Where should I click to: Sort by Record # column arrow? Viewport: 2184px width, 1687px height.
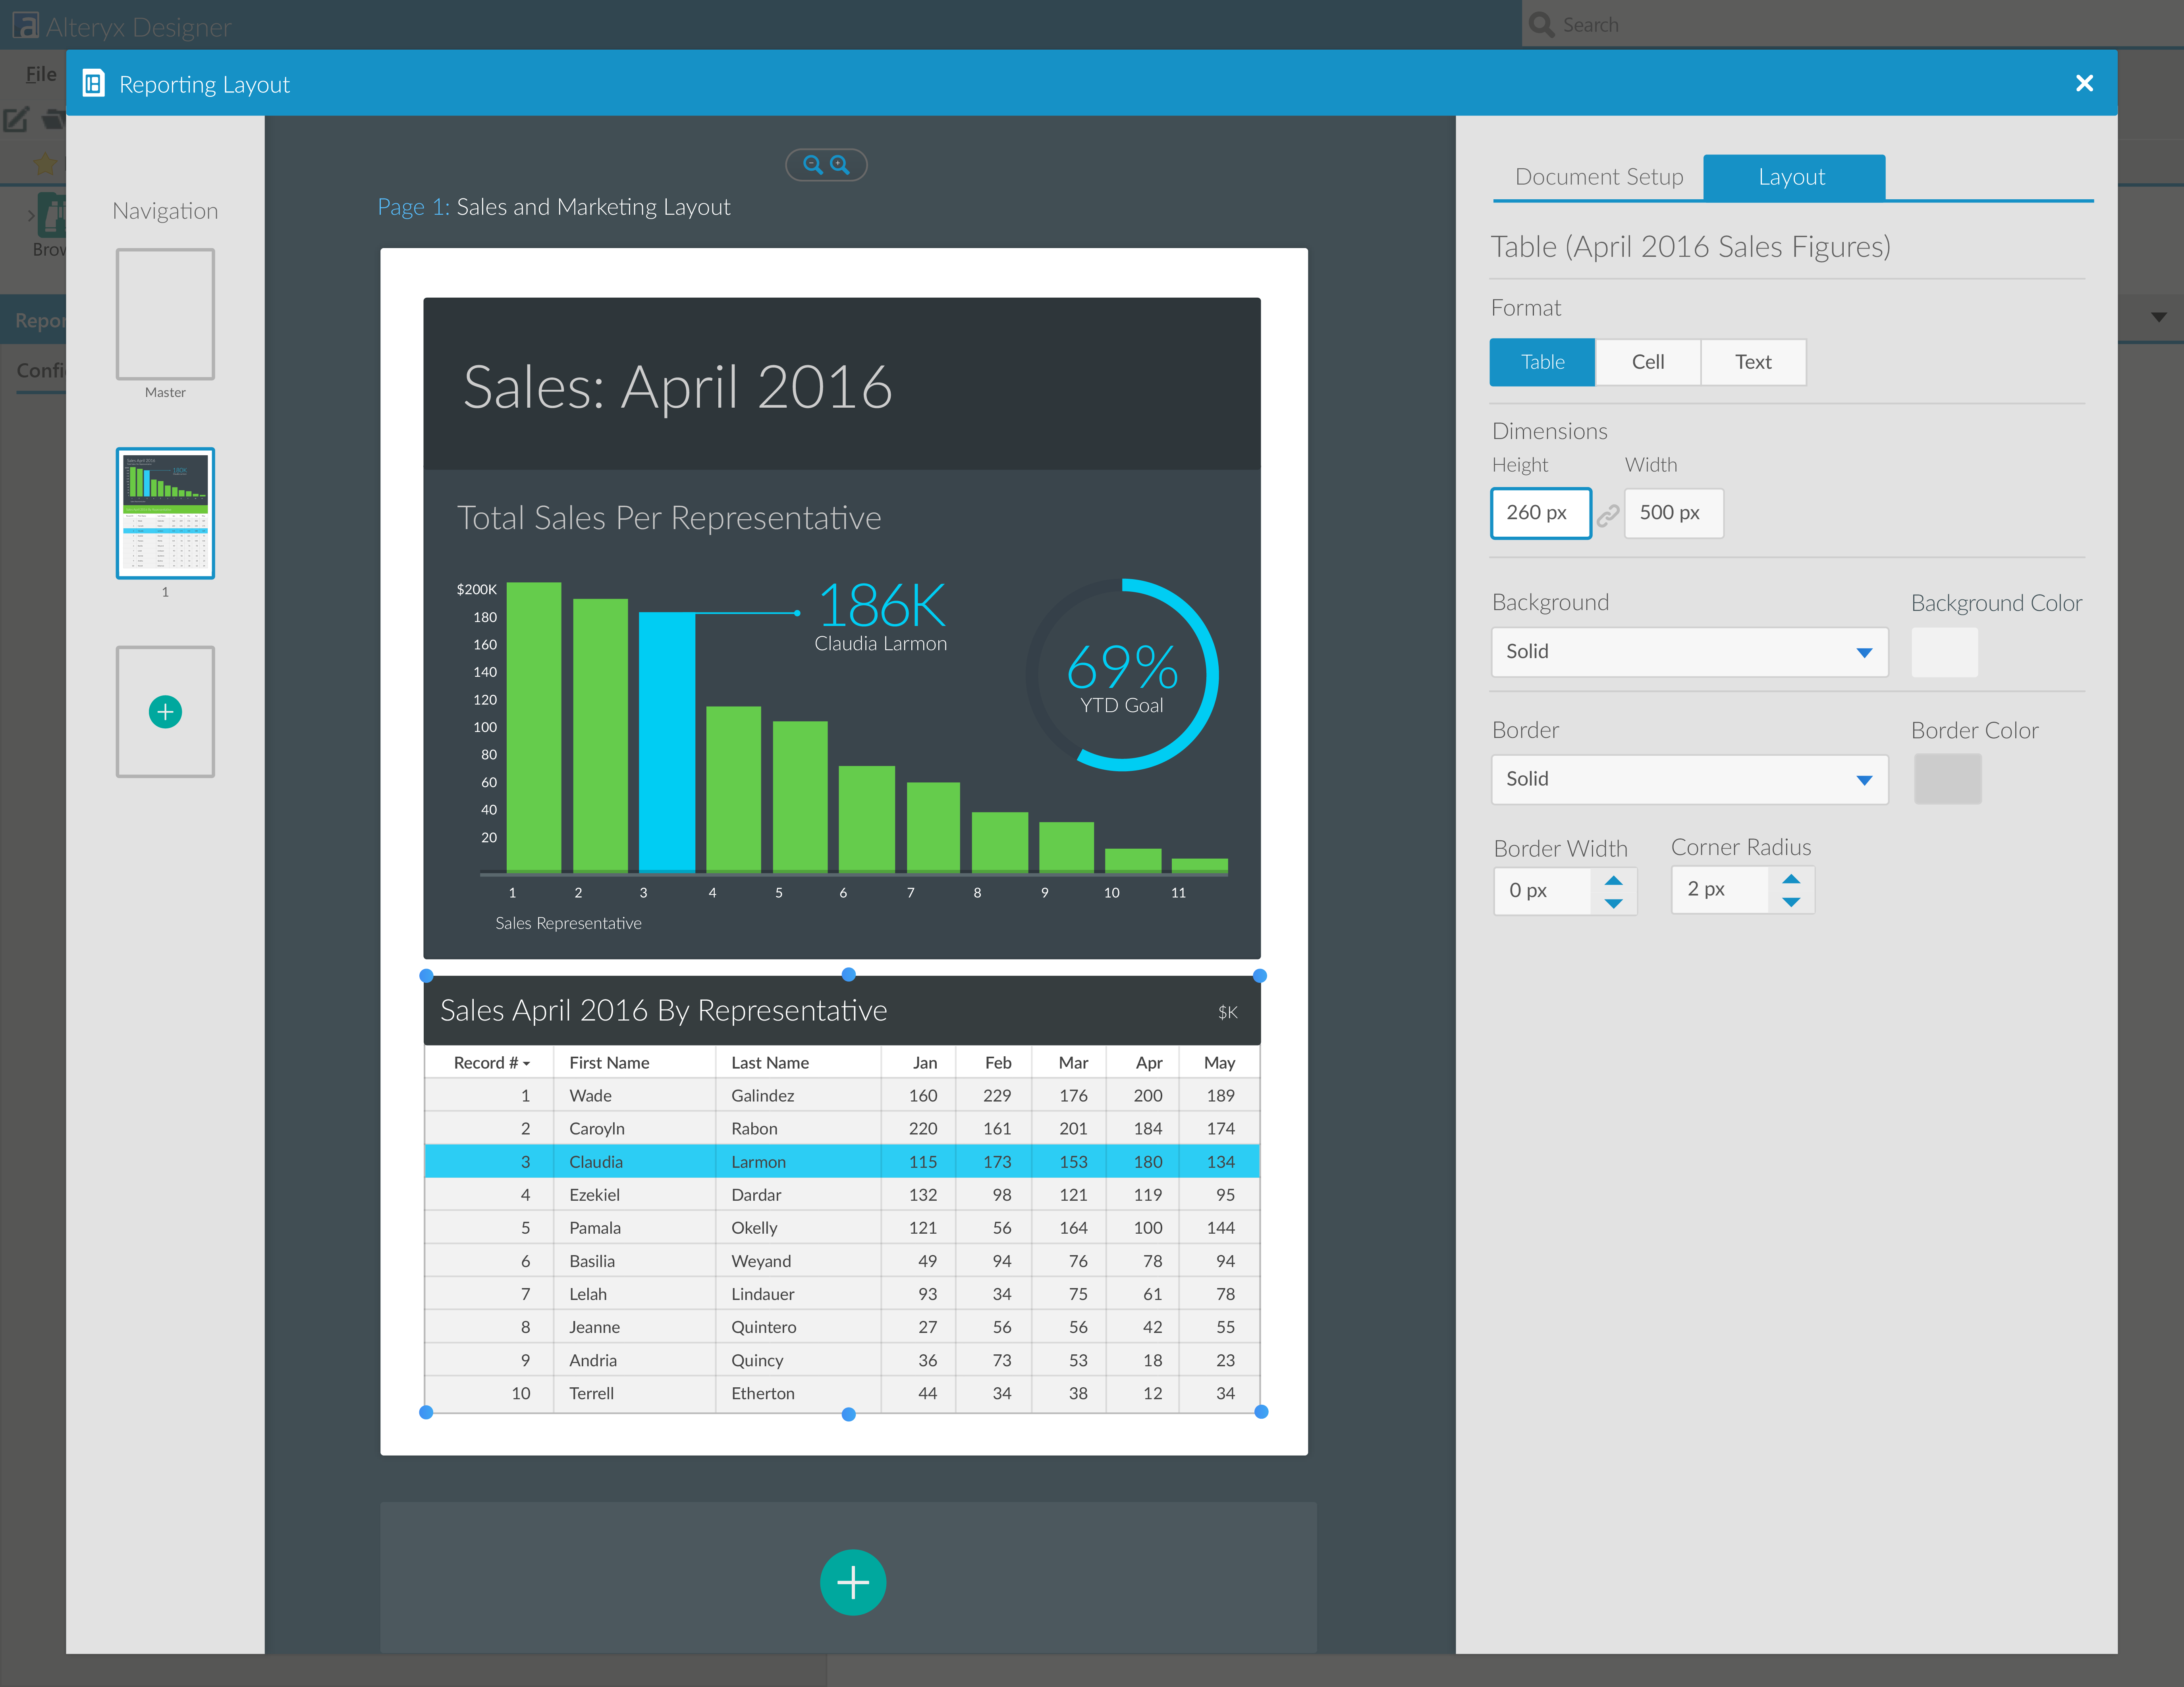(x=526, y=1063)
